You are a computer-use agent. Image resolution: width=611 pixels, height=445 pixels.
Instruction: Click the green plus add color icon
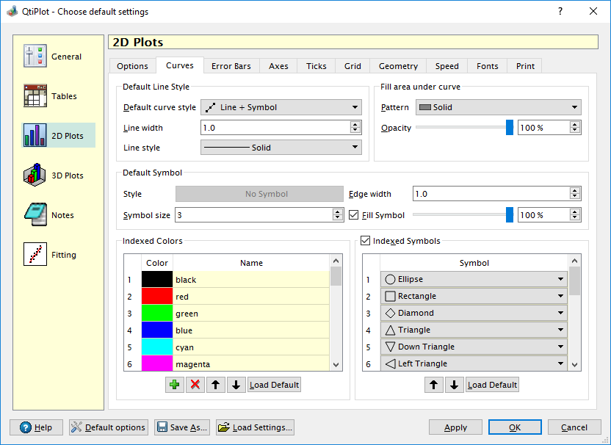pyautogui.click(x=175, y=385)
